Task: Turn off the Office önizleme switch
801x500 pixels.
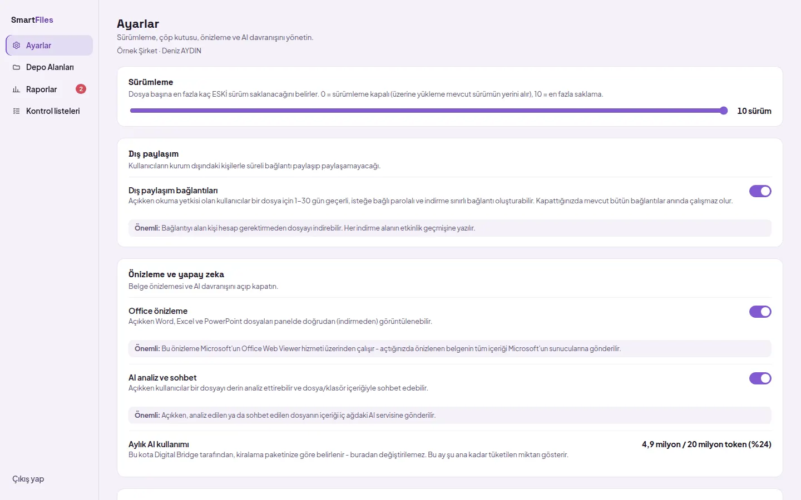Action: click(760, 312)
